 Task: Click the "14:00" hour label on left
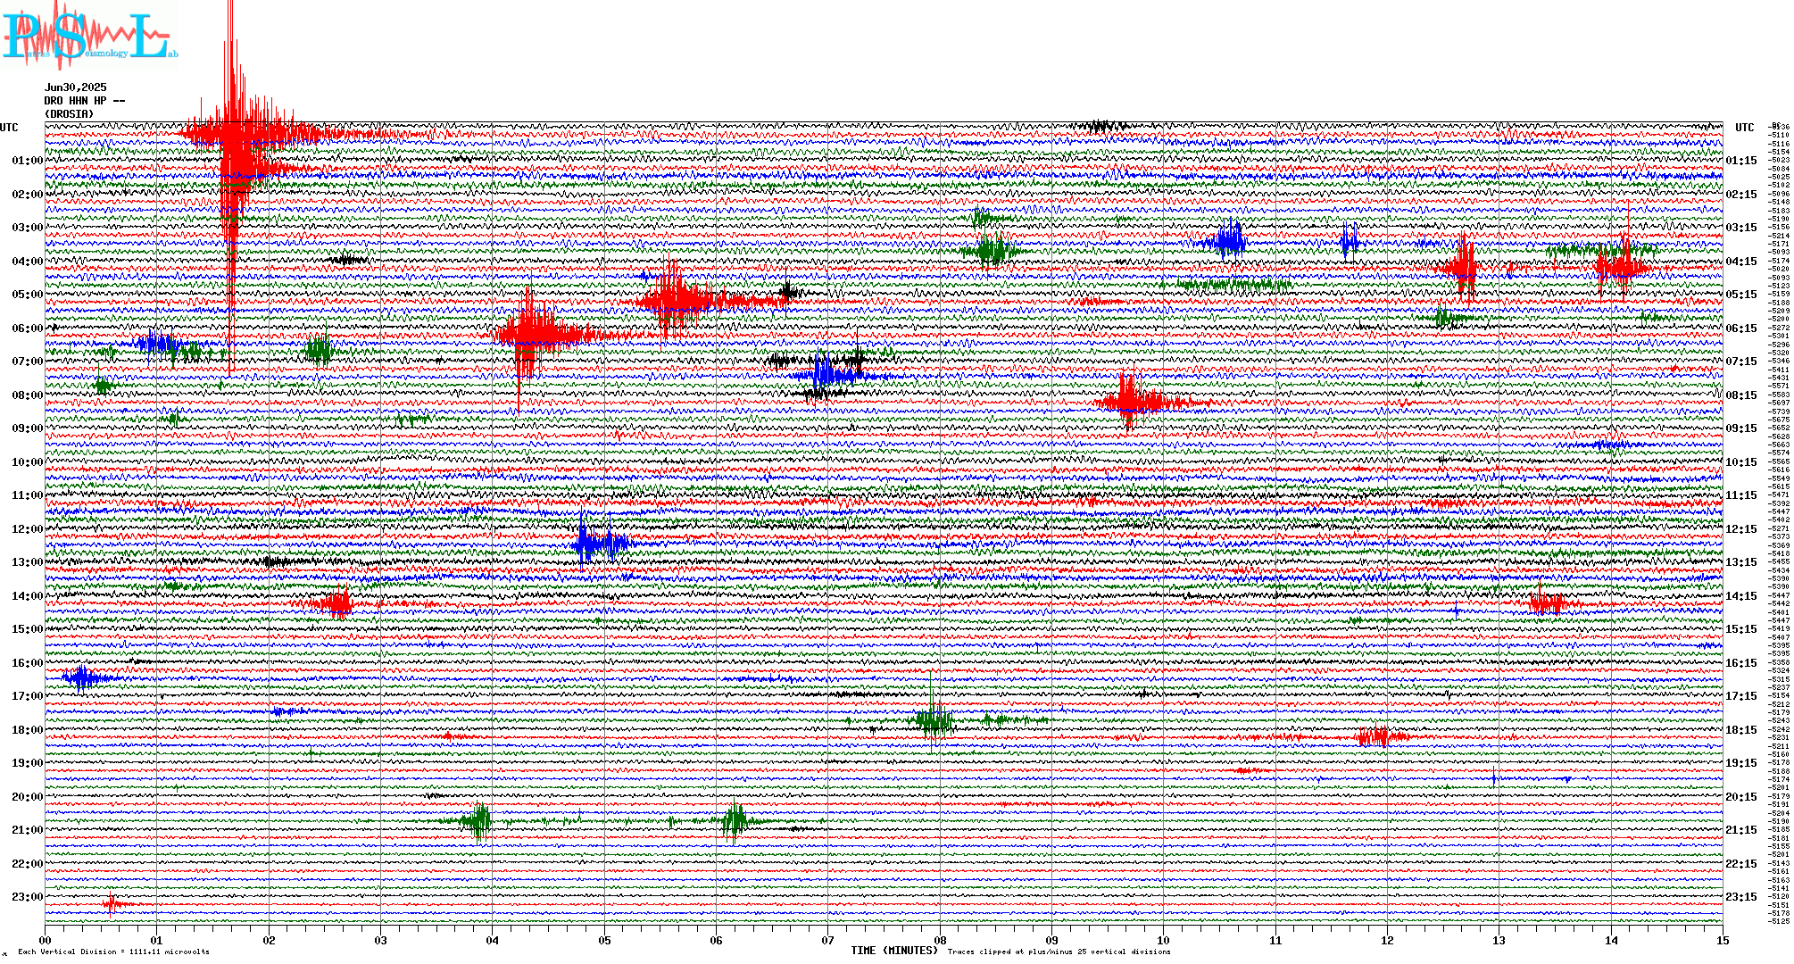point(28,596)
